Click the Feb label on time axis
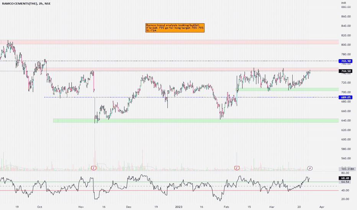Viewport: 357px width, 210px height. pyautogui.click(x=226, y=207)
